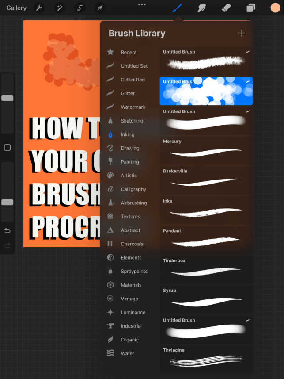The image size is (284, 379).
Task: Open the active color swatch circle
Action: [275, 8]
